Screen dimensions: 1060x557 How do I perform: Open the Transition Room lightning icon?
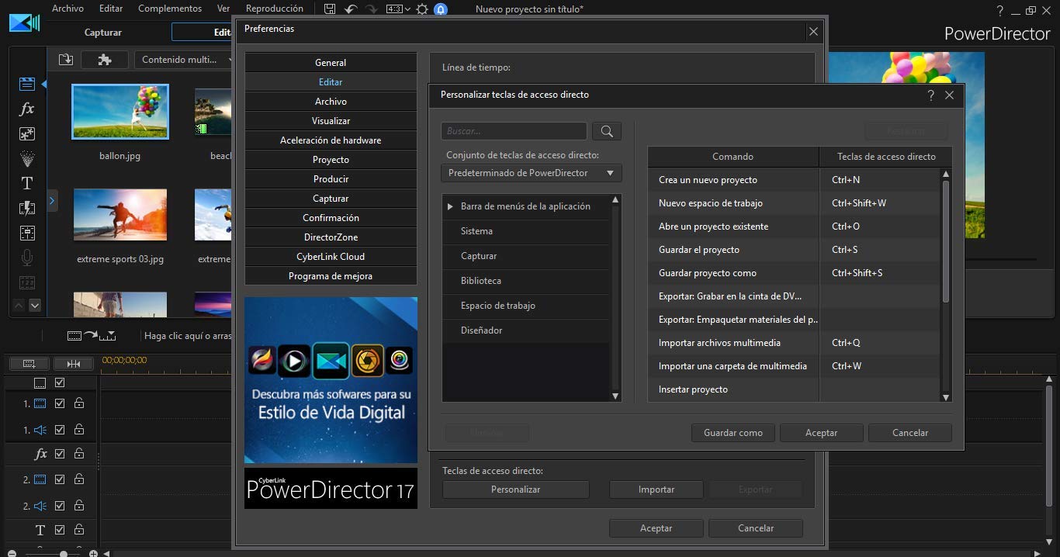[27, 208]
